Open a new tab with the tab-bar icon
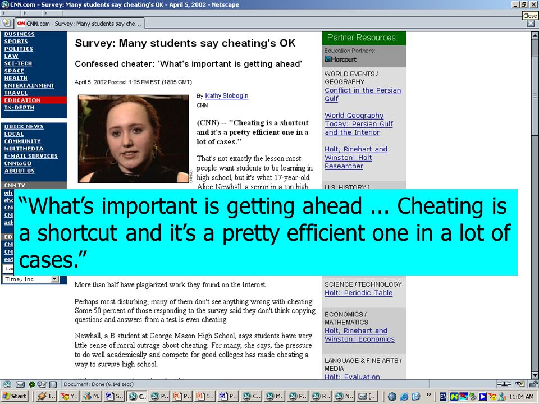Viewport: 539px width, 404px height. pos(6,23)
